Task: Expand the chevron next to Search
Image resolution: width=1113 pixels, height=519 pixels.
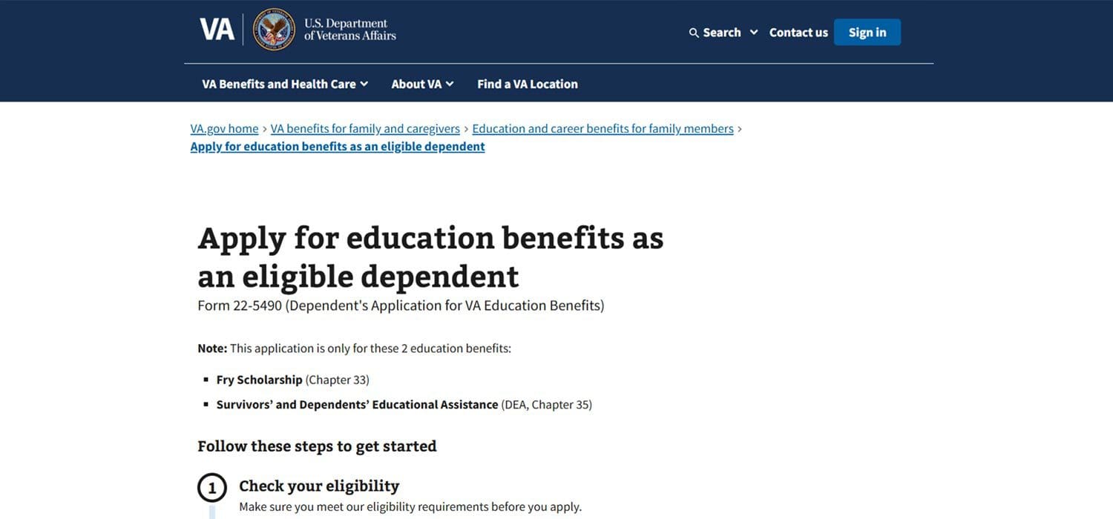Action: click(754, 32)
